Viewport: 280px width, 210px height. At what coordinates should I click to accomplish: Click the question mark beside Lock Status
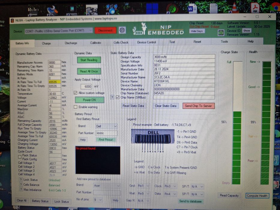point(21,179)
